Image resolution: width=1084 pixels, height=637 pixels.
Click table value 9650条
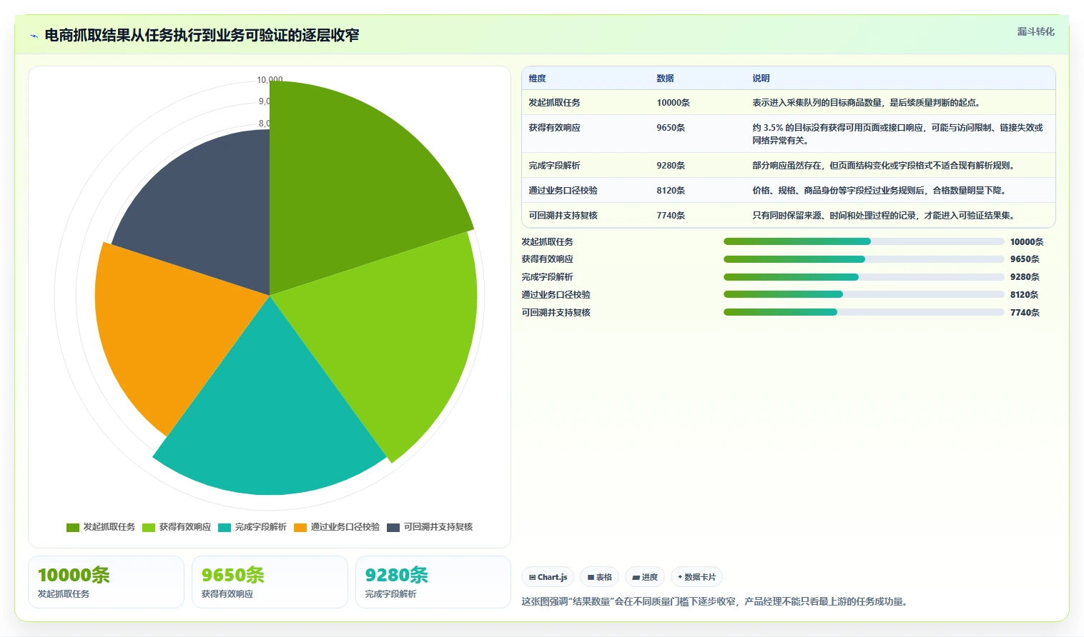coord(671,128)
